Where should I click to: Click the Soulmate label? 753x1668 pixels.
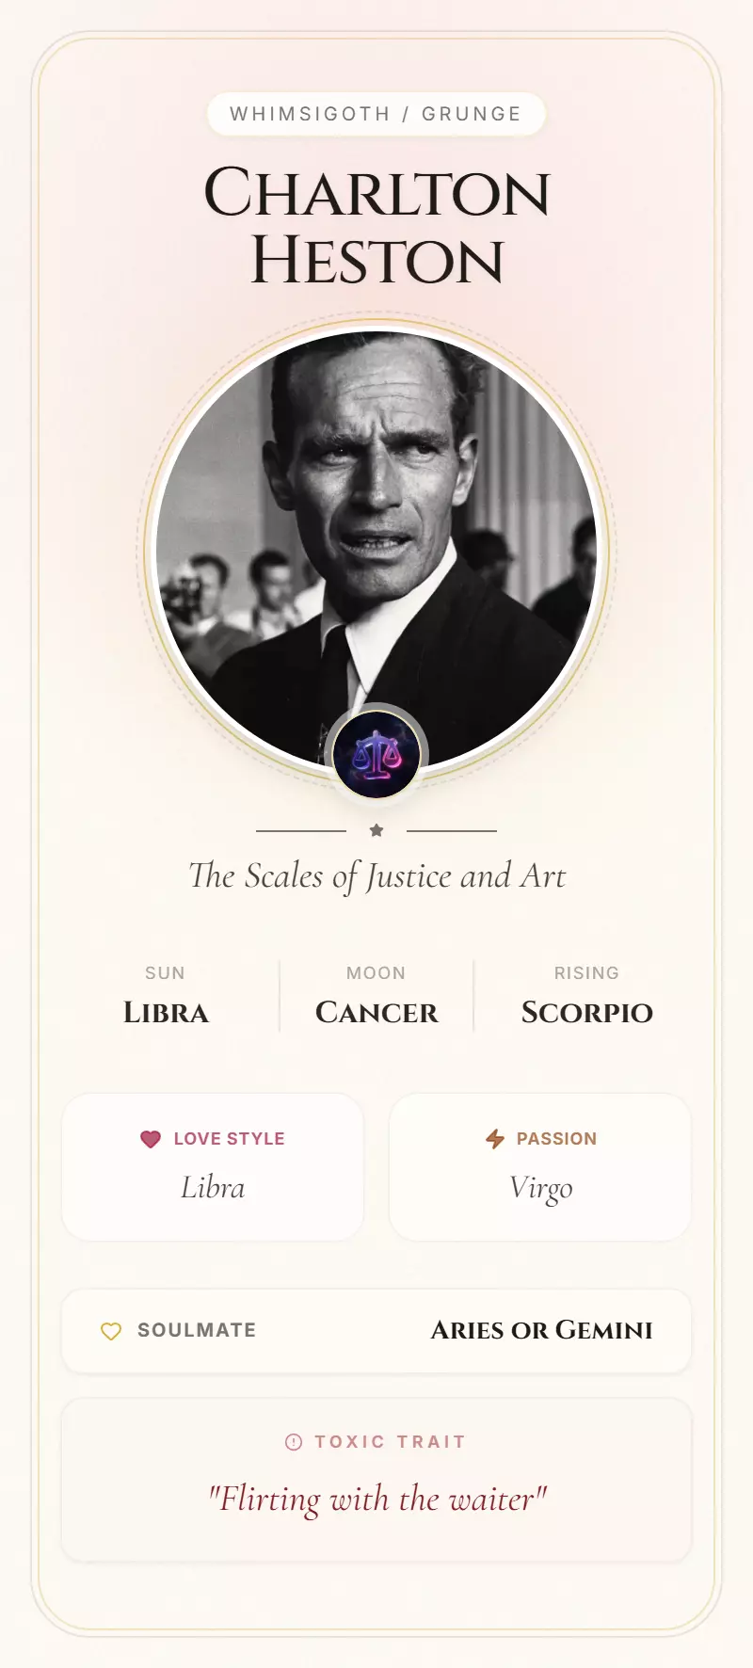(x=197, y=1330)
